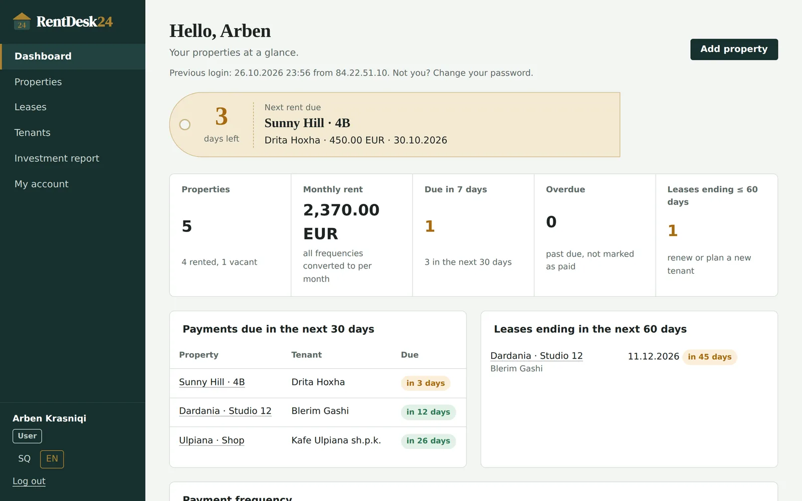Click the previous login notice text
802x501 pixels.
[x=351, y=73]
